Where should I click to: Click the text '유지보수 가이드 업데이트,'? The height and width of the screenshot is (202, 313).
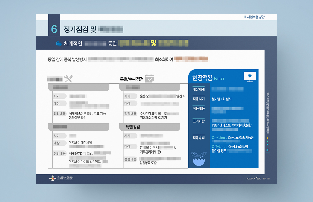point(85,162)
